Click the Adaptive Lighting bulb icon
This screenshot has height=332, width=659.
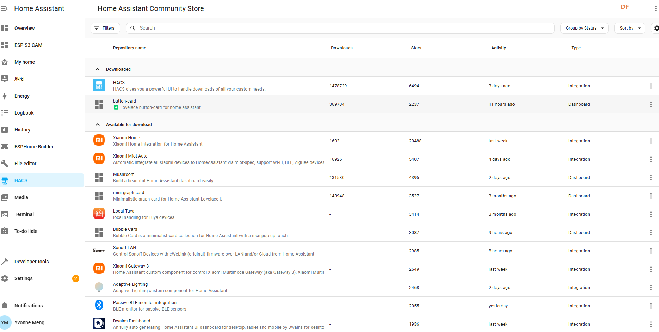click(x=99, y=287)
